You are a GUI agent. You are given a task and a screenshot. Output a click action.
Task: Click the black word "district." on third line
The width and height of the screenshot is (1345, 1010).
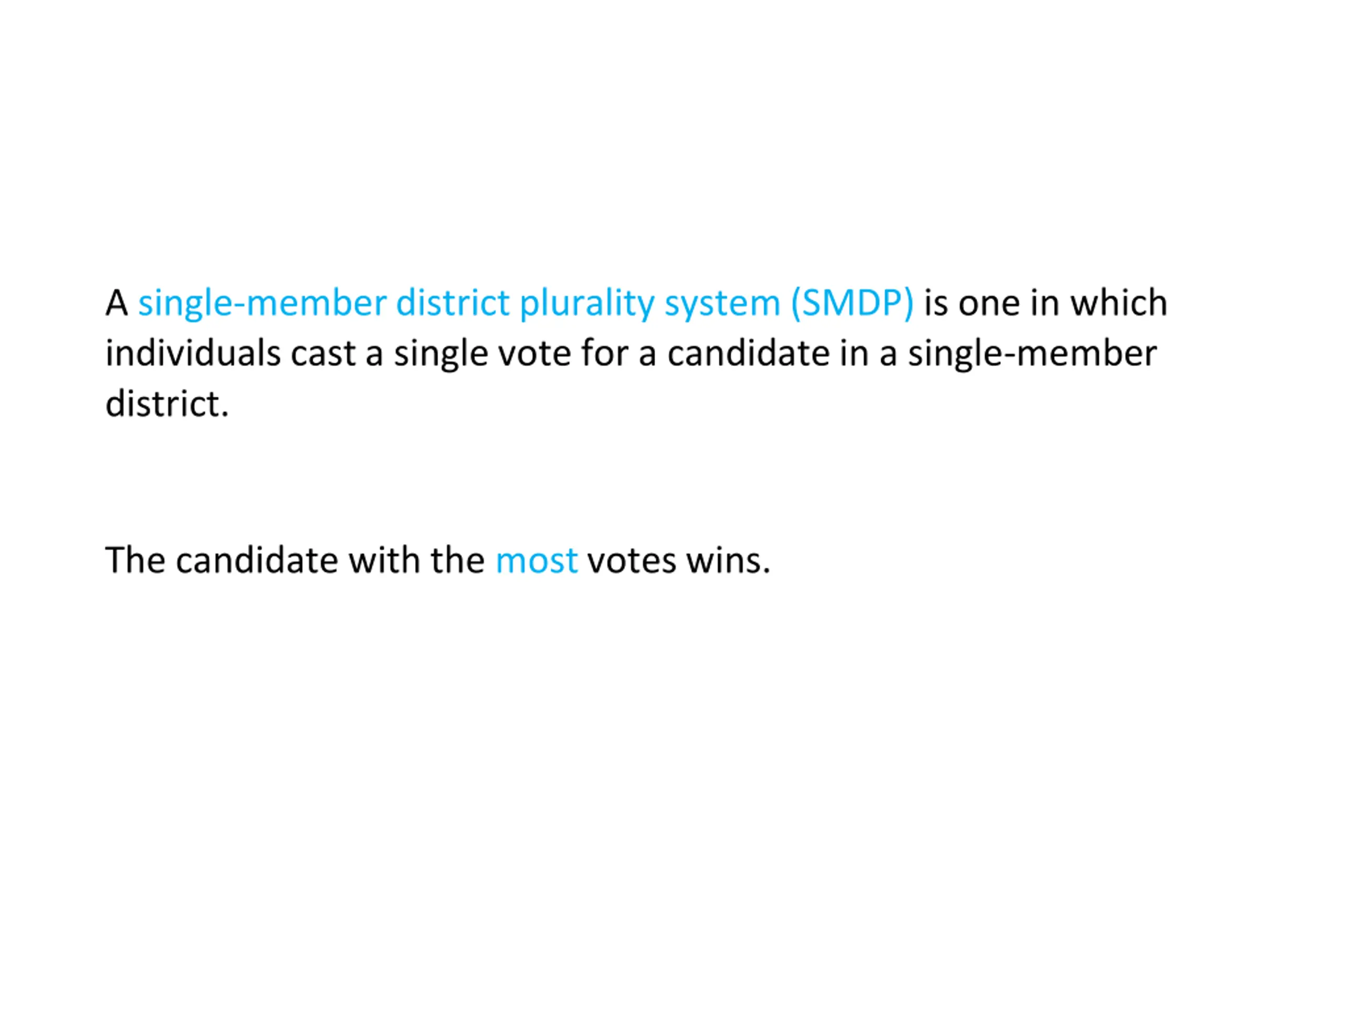pos(167,403)
